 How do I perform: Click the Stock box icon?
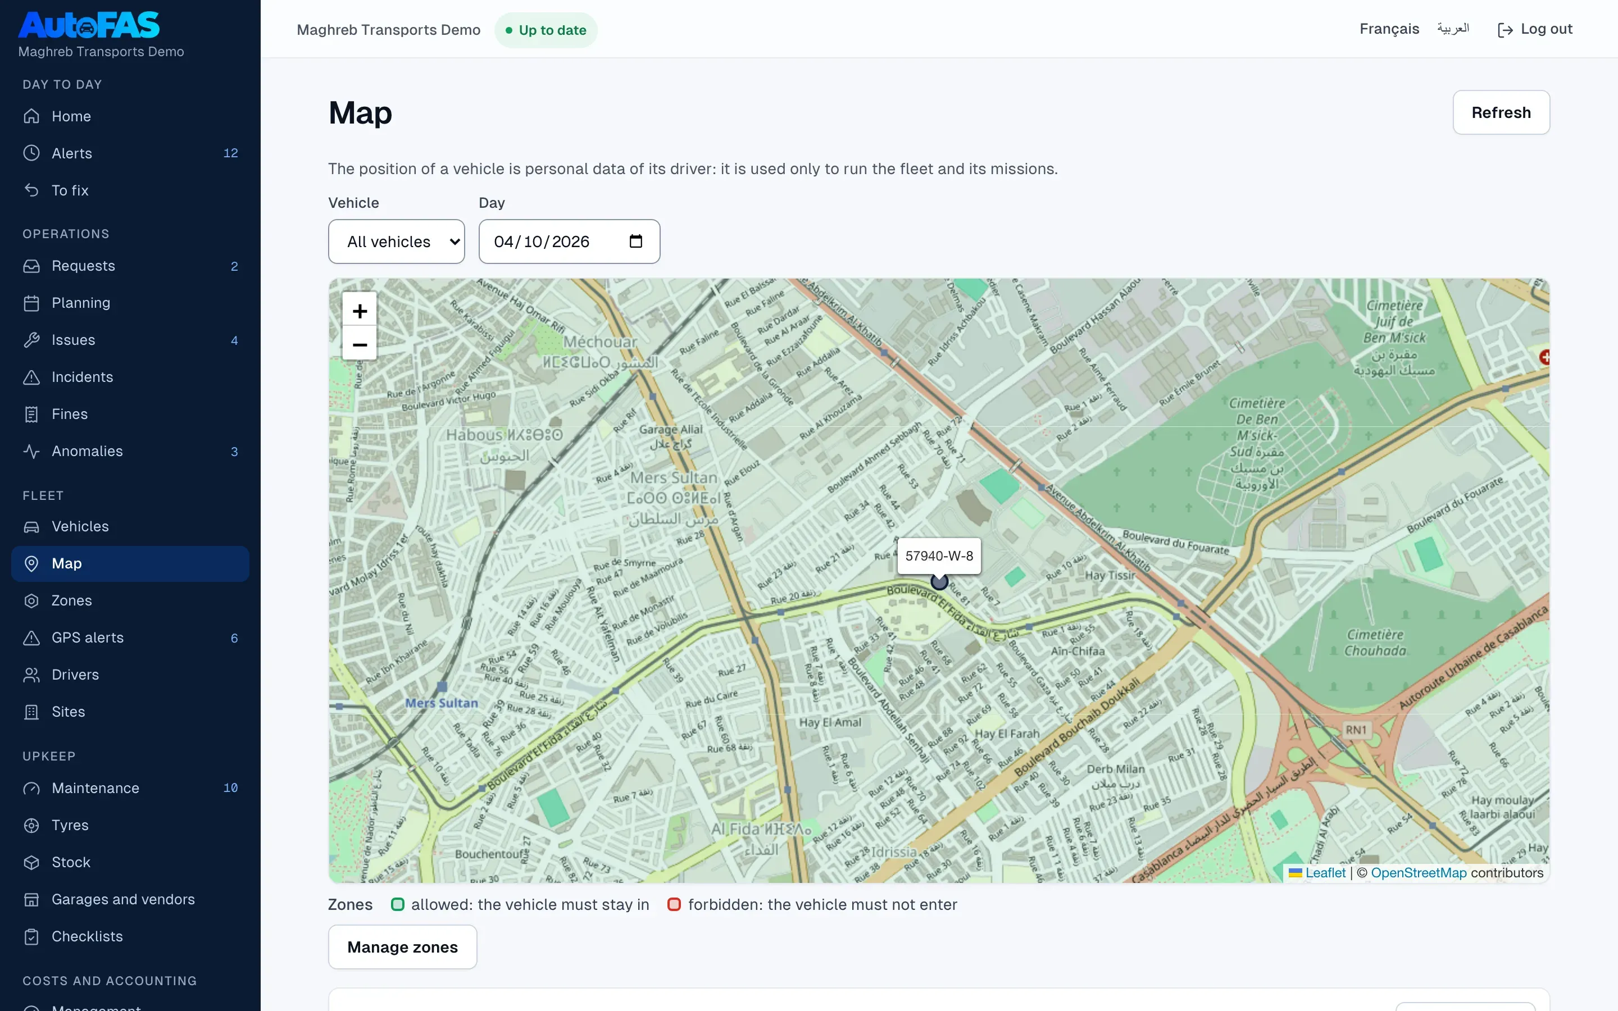click(x=31, y=863)
